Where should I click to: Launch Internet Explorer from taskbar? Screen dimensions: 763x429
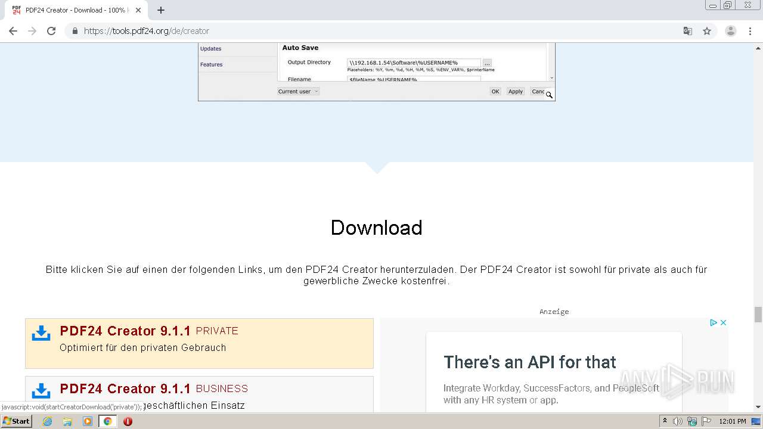coord(47,421)
